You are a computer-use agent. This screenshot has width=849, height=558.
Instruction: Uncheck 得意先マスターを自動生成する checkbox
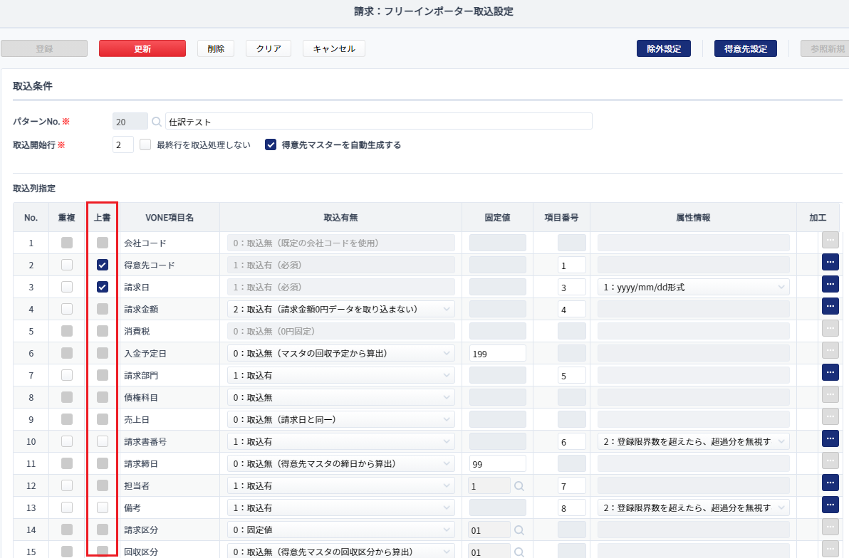coord(271,144)
